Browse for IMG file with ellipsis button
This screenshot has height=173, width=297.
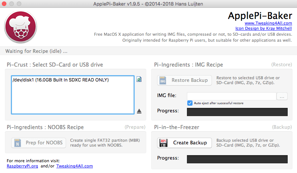pyautogui.click(x=282, y=96)
